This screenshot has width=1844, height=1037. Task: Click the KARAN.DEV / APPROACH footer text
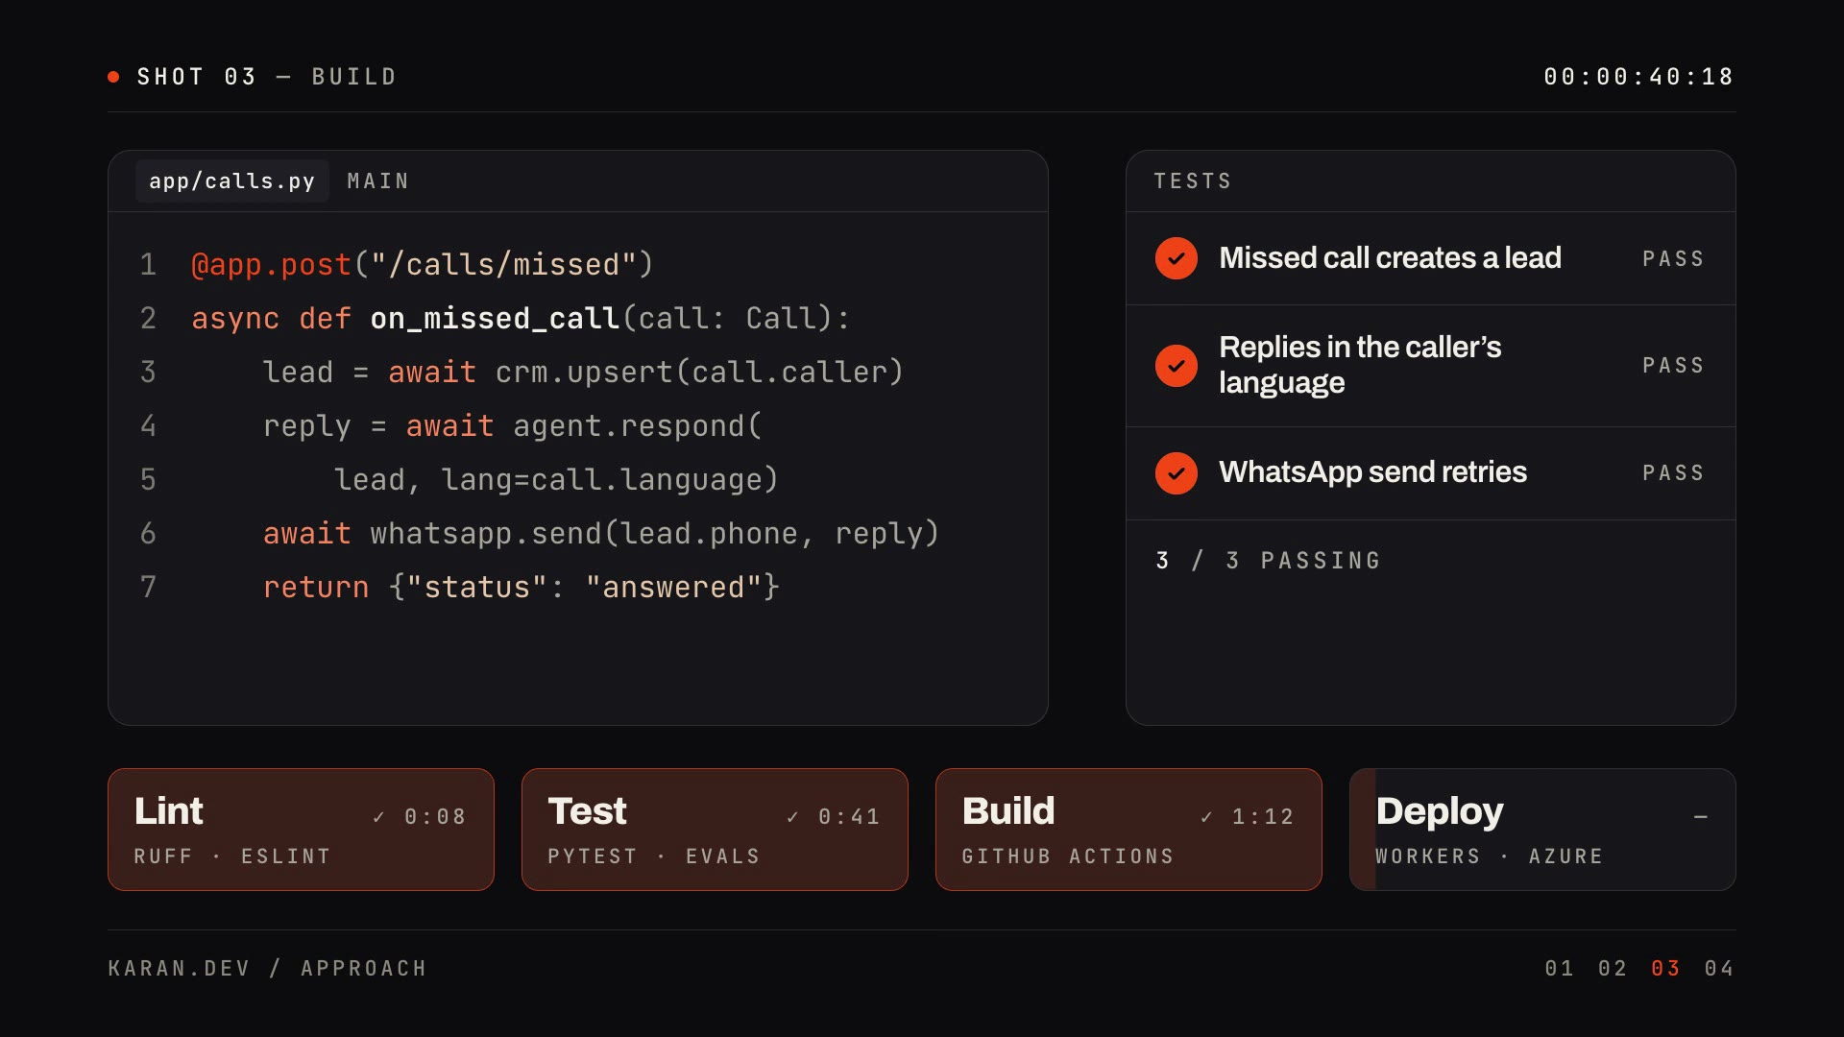point(267,968)
